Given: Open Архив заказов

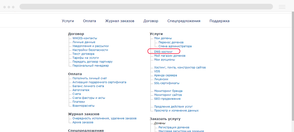Looking at the screenshot, I should coord(83,122).
